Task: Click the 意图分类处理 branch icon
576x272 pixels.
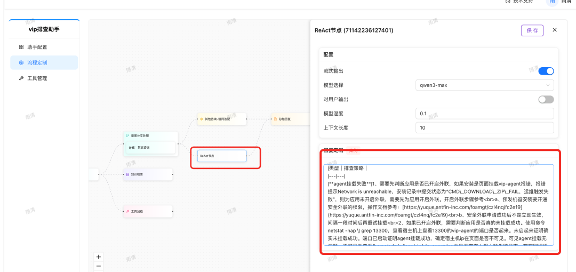Action: pyautogui.click(x=127, y=135)
